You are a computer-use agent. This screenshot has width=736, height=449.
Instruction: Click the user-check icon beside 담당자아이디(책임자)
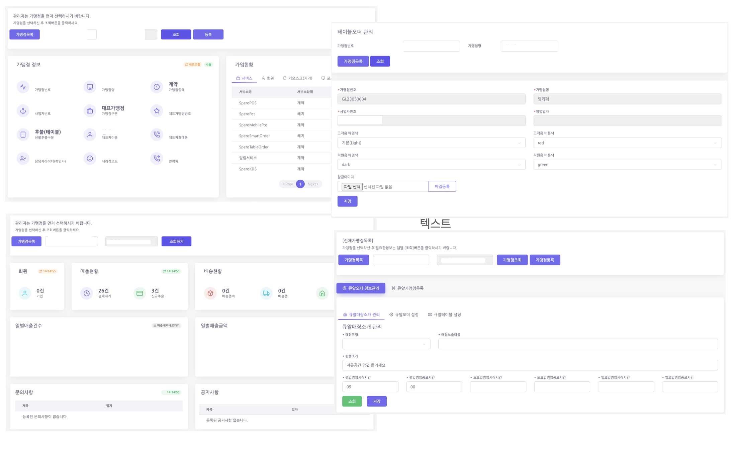pos(23,158)
